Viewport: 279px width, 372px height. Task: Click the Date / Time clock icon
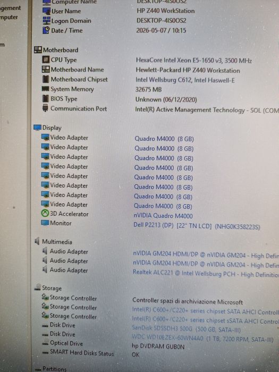[x=46, y=30]
